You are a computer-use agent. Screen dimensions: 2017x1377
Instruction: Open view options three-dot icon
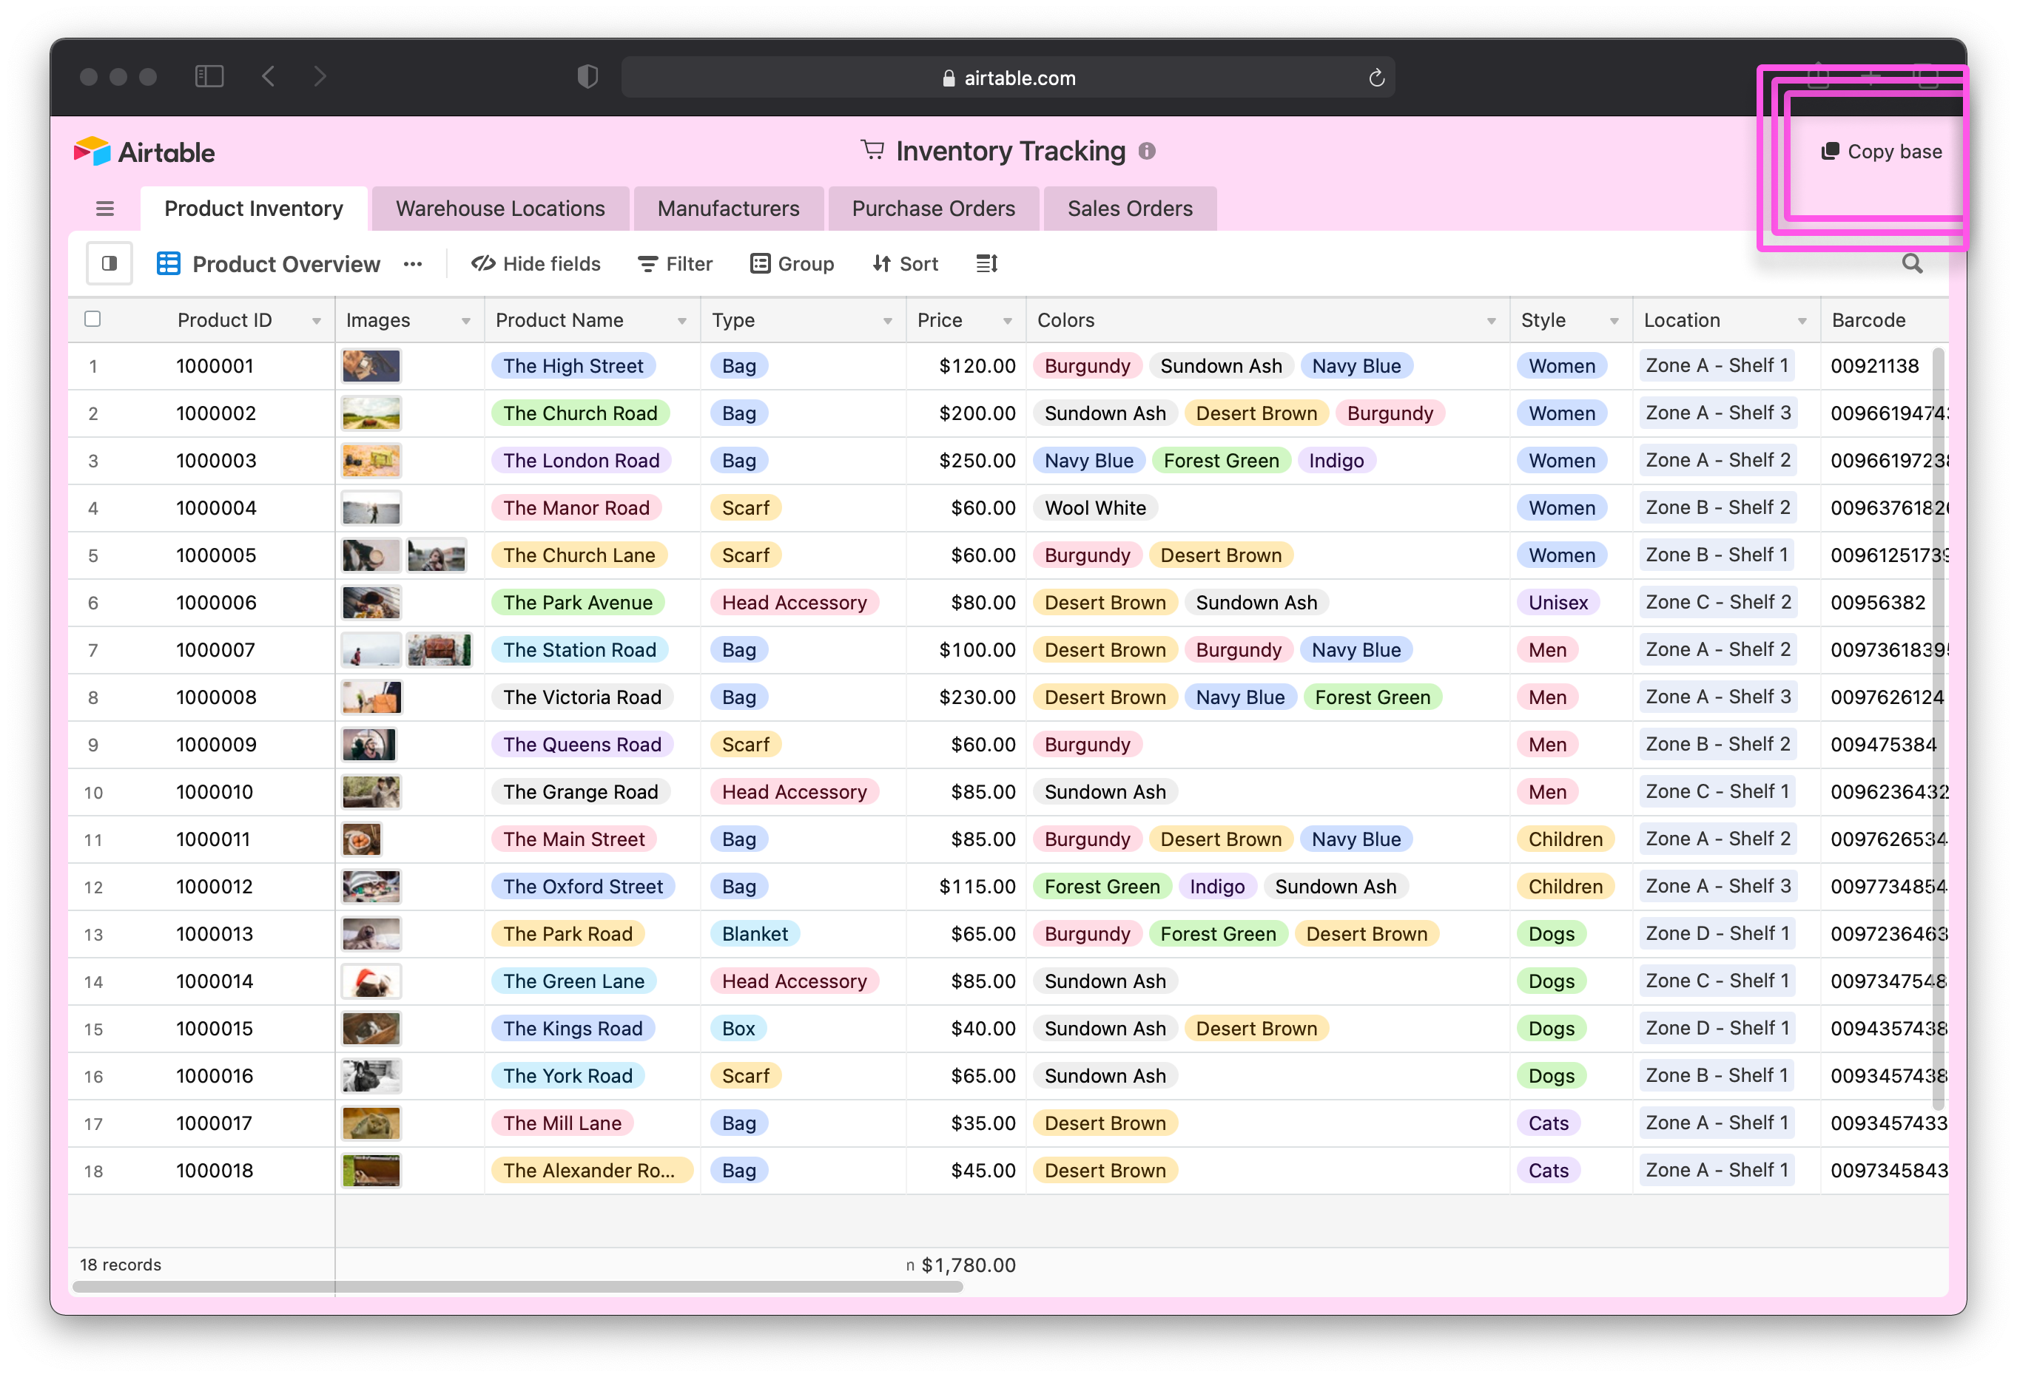tap(412, 264)
